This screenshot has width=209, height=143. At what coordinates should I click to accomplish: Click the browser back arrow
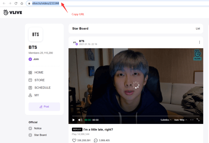4,3
